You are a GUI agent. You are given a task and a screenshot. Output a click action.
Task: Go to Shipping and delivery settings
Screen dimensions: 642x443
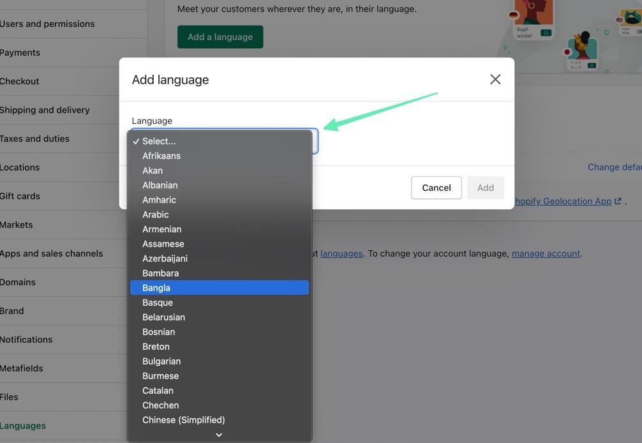pyautogui.click(x=45, y=110)
